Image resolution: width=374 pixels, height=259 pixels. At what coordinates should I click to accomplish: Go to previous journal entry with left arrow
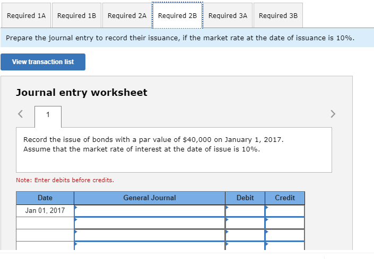point(21,114)
